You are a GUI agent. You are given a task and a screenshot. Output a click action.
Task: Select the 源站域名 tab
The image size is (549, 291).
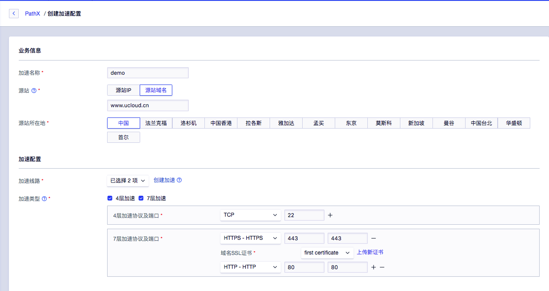click(x=156, y=90)
